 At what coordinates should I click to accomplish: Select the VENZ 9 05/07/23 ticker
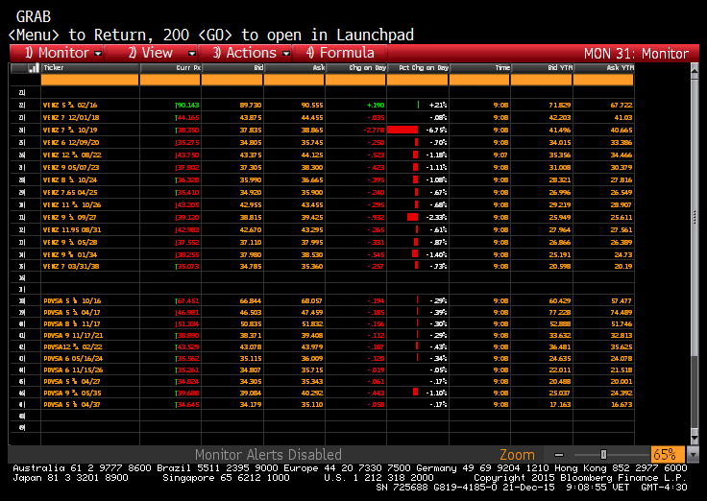pyautogui.click(x=71, y=168)
